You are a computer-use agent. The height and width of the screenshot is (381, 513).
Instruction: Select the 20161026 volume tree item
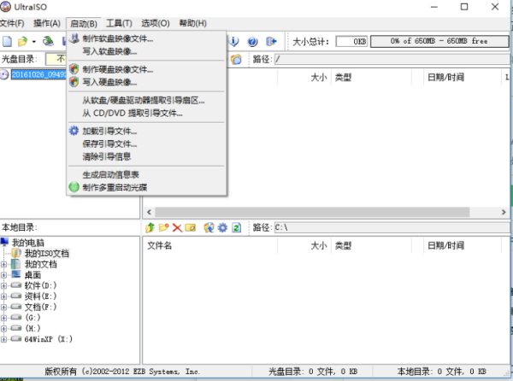[38, 75]
